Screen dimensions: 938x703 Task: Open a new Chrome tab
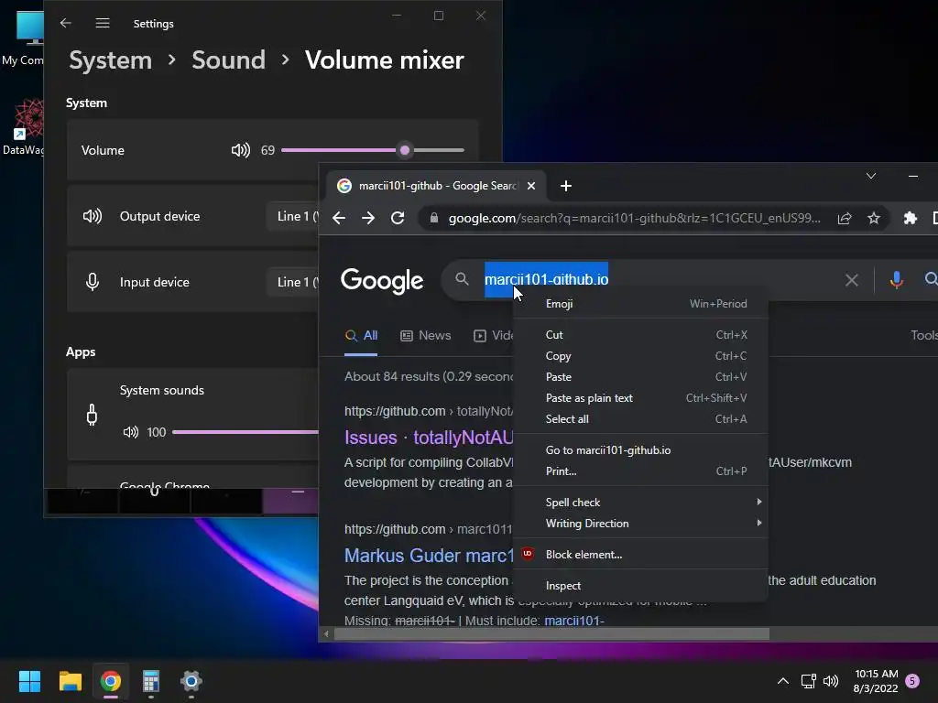point(566,186)
